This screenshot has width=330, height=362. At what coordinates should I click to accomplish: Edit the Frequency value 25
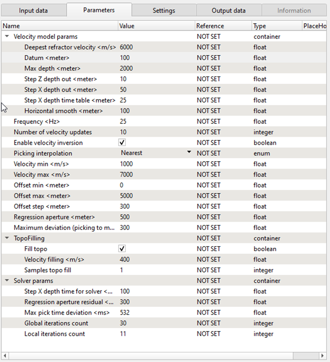155,121
